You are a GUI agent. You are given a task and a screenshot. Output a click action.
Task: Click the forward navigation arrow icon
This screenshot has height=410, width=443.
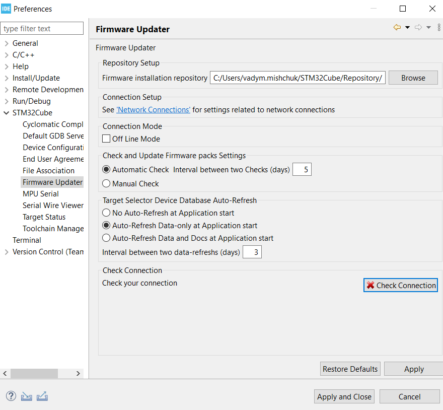418,28
